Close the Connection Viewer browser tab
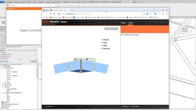The image size is (196, 110). [69, 10]
